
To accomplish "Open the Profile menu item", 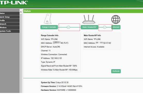I will [x=10, y=21].
